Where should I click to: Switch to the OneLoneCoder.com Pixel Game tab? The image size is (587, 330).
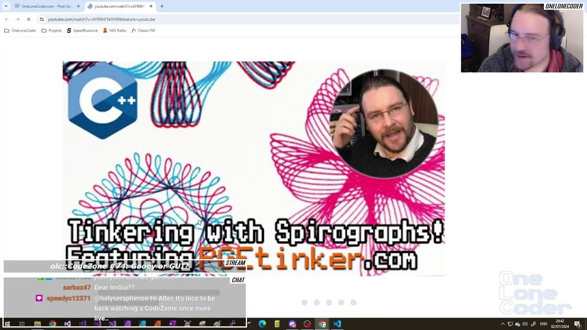pyautogui.click(x=47, y=6)
